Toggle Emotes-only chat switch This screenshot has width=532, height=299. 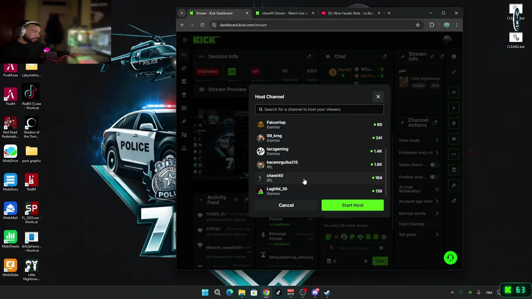pyautogui.click(x=433, y=177)
